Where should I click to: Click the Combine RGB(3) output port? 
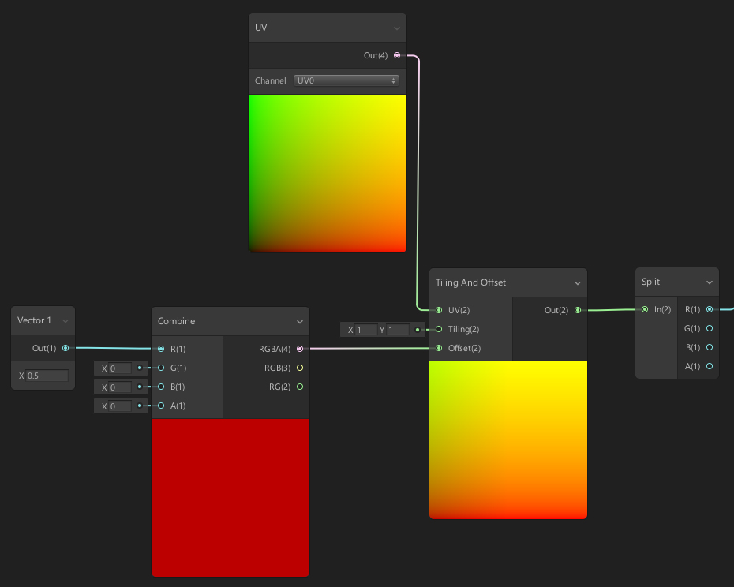[300, 368]
